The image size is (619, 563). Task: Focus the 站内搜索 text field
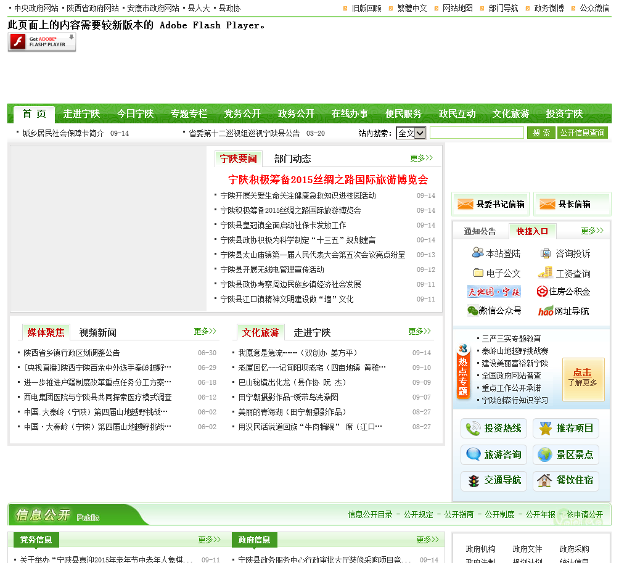click(x=477, y=133)
